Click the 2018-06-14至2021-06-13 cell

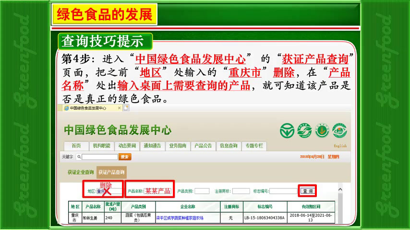tap(311, 218)
